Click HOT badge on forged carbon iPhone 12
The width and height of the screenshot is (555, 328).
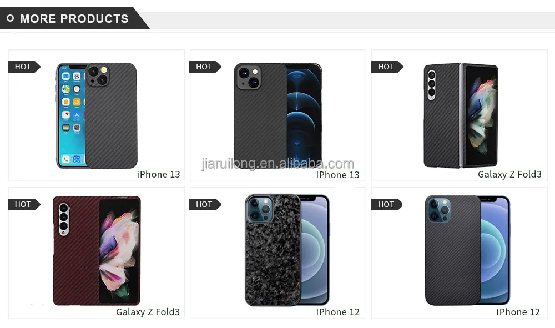[205, 204]
